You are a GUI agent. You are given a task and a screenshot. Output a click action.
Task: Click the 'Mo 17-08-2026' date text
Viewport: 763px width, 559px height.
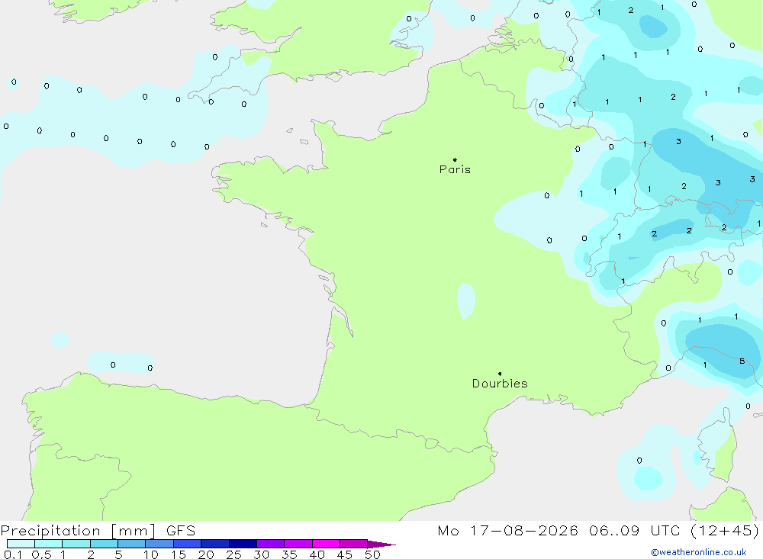(x=507, y=531)
